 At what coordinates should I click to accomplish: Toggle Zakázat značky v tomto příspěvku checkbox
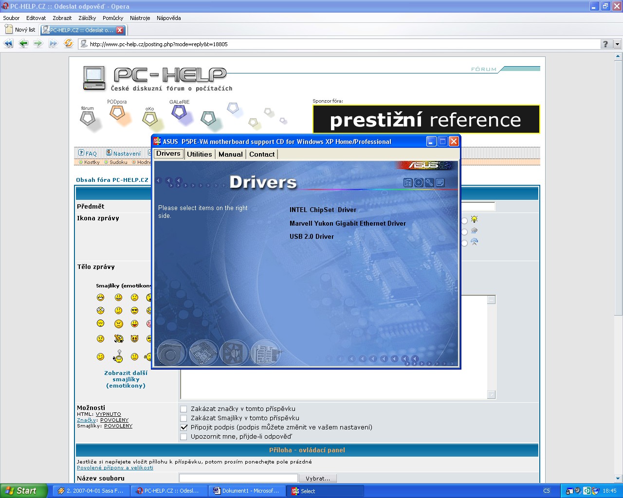pyautogui.click(x=183, y=409)
